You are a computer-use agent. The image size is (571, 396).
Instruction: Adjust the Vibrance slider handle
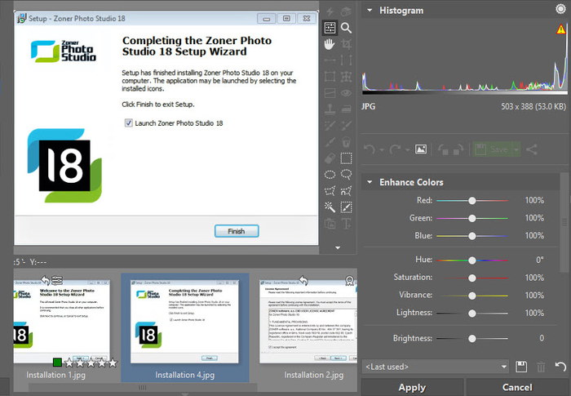(472, 296)
